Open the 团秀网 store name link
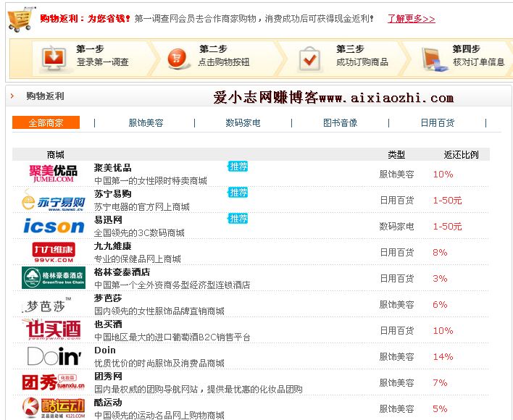 click(x=108, y=377)
